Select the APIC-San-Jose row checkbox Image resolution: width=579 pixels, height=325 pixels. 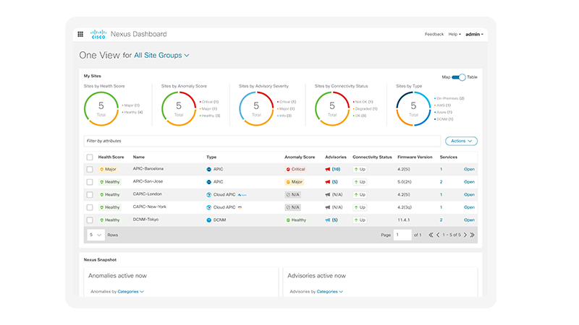point(90,182)
